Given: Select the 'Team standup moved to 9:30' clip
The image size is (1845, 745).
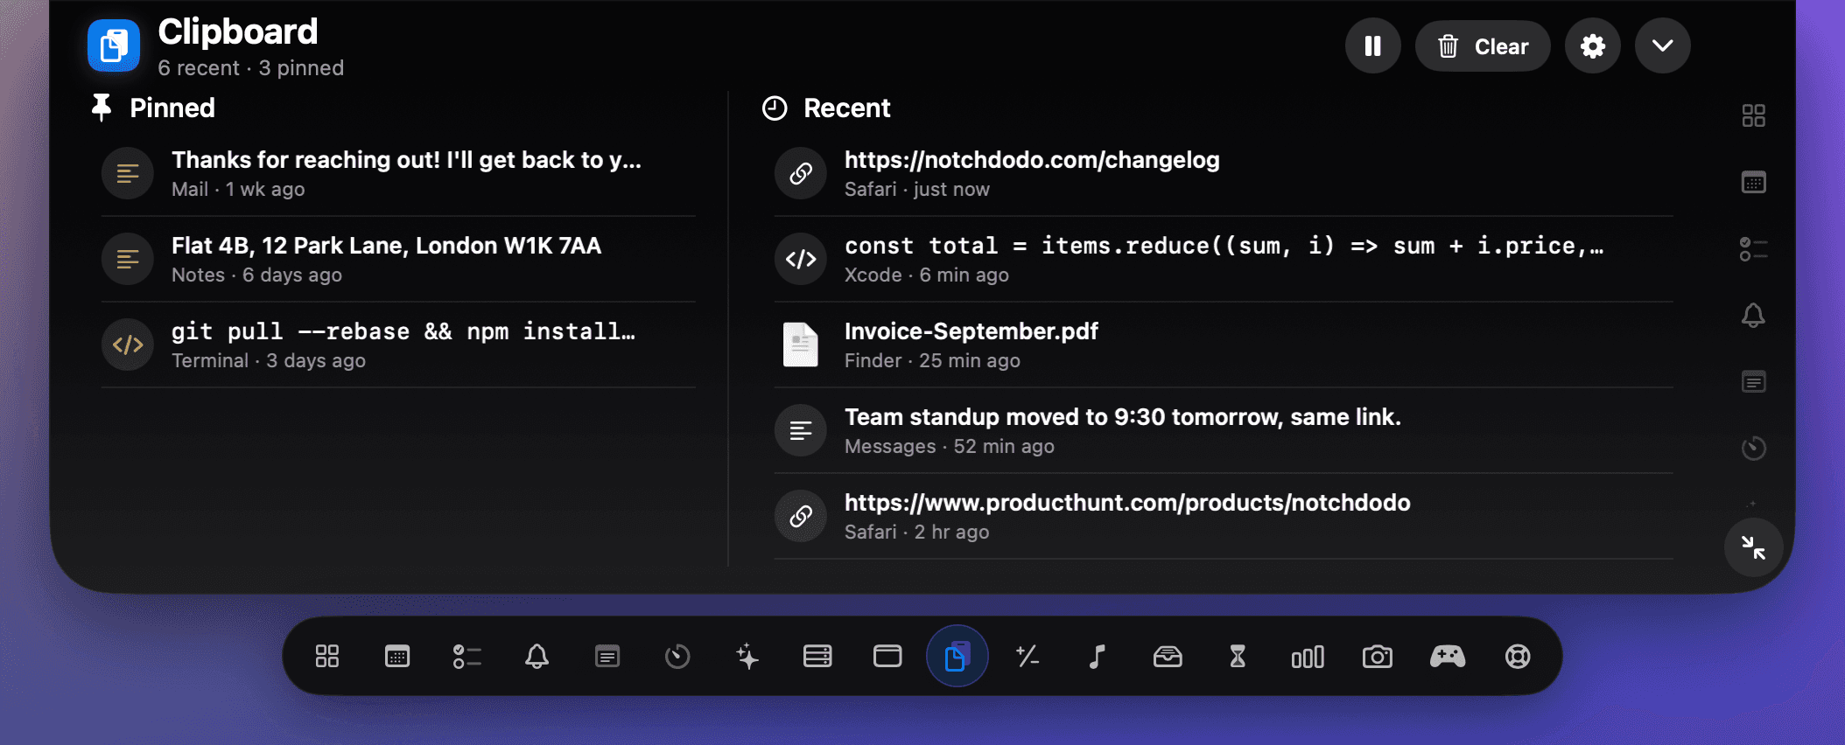Looking at the screenshot, I should pyautogui.click(x=1224, y=430).
